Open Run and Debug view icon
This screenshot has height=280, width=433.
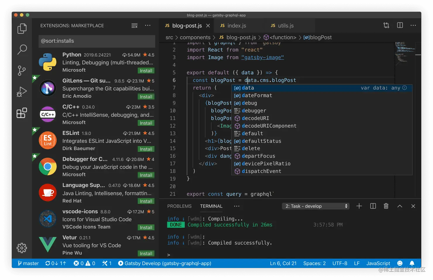pos(22,92)
